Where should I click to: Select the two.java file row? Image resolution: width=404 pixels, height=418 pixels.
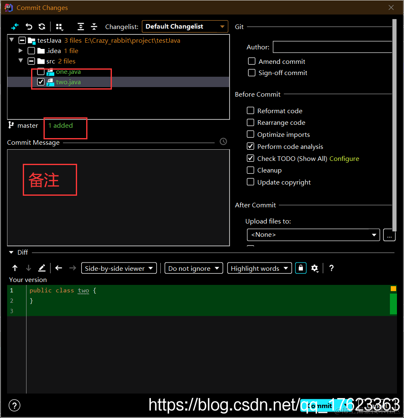click(118, 82)
